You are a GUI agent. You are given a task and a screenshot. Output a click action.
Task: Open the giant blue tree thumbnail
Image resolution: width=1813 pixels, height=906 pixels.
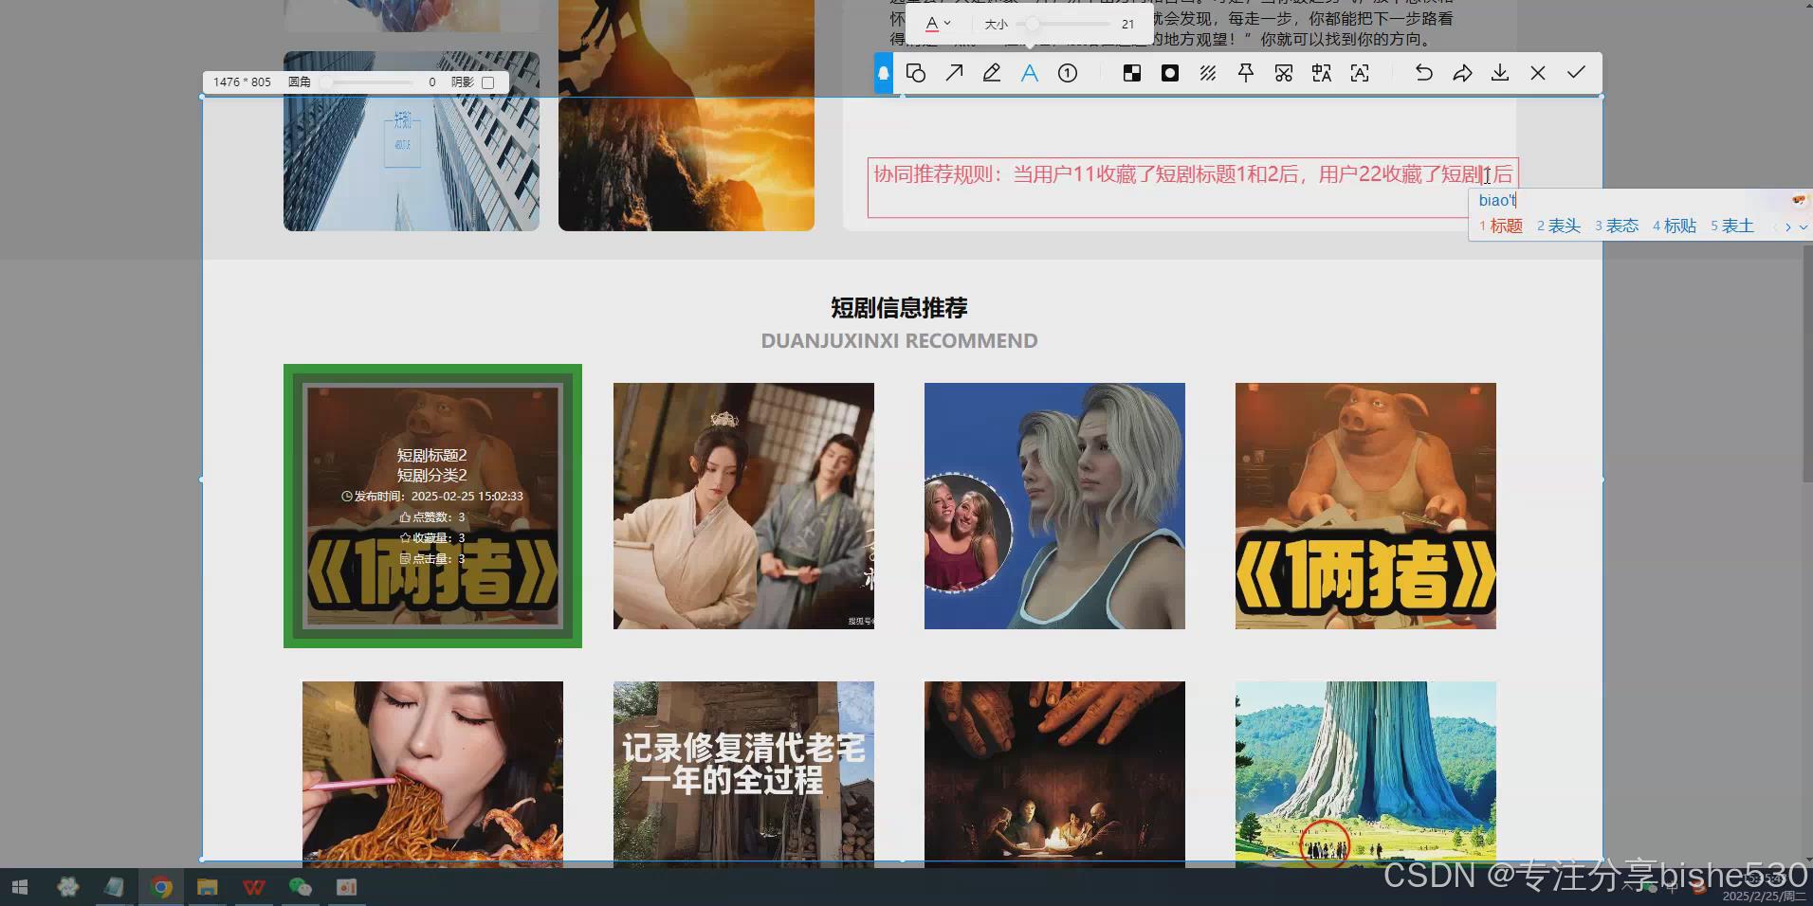[x=1365, y=774]
